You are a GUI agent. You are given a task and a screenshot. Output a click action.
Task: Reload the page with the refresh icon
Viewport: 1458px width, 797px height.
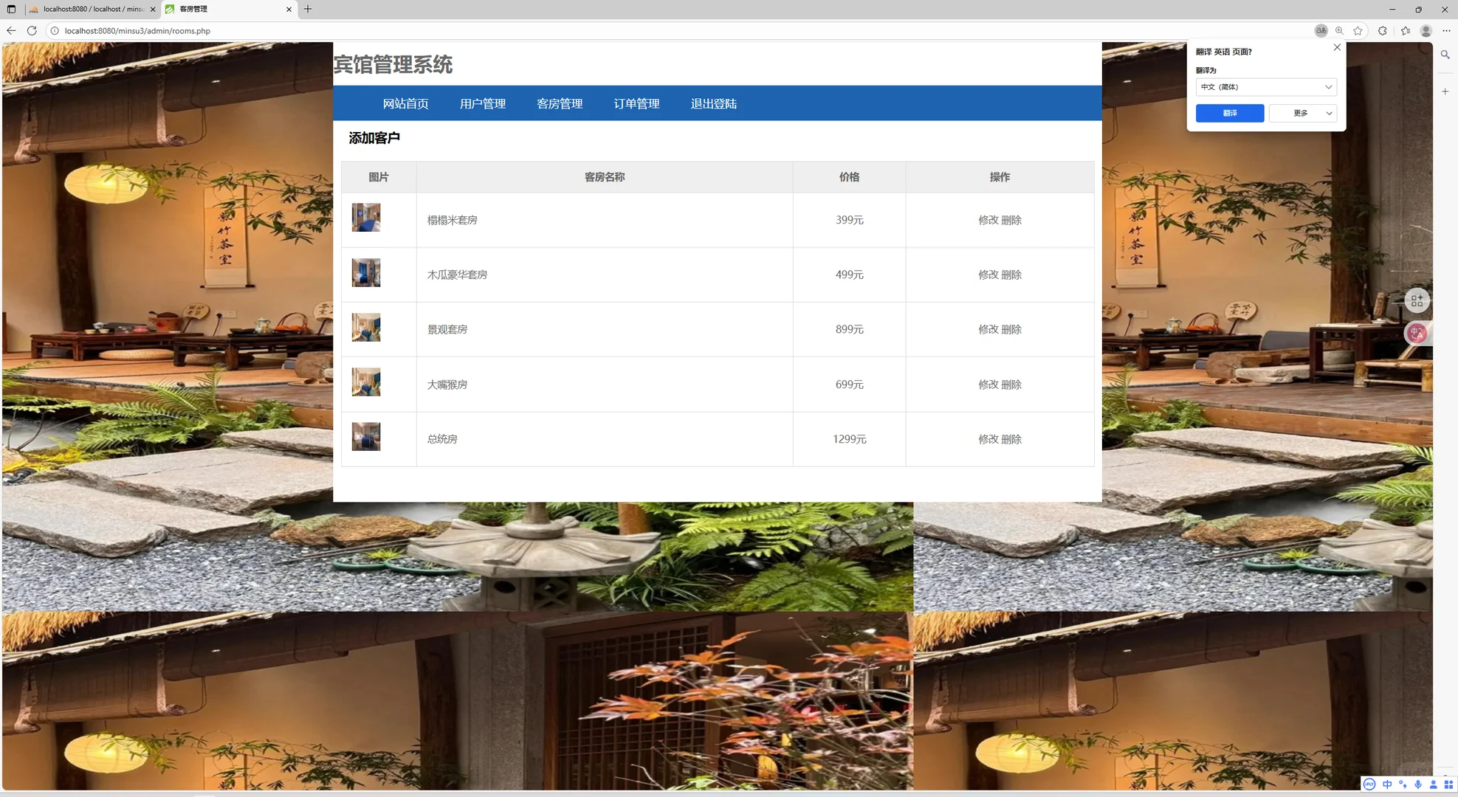32,31
